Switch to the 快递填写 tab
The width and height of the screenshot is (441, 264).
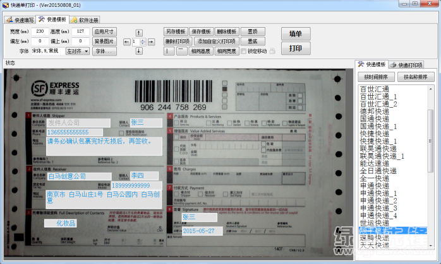tap(20, 20)
